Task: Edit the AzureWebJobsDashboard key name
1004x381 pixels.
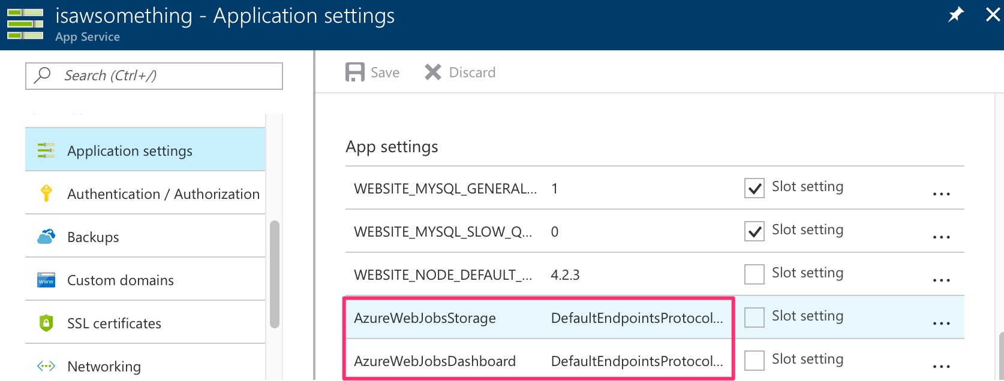Action: pyautogui.click(x=435, y=361)
